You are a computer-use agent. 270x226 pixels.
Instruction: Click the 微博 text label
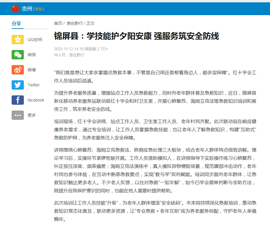coord(32,70)
